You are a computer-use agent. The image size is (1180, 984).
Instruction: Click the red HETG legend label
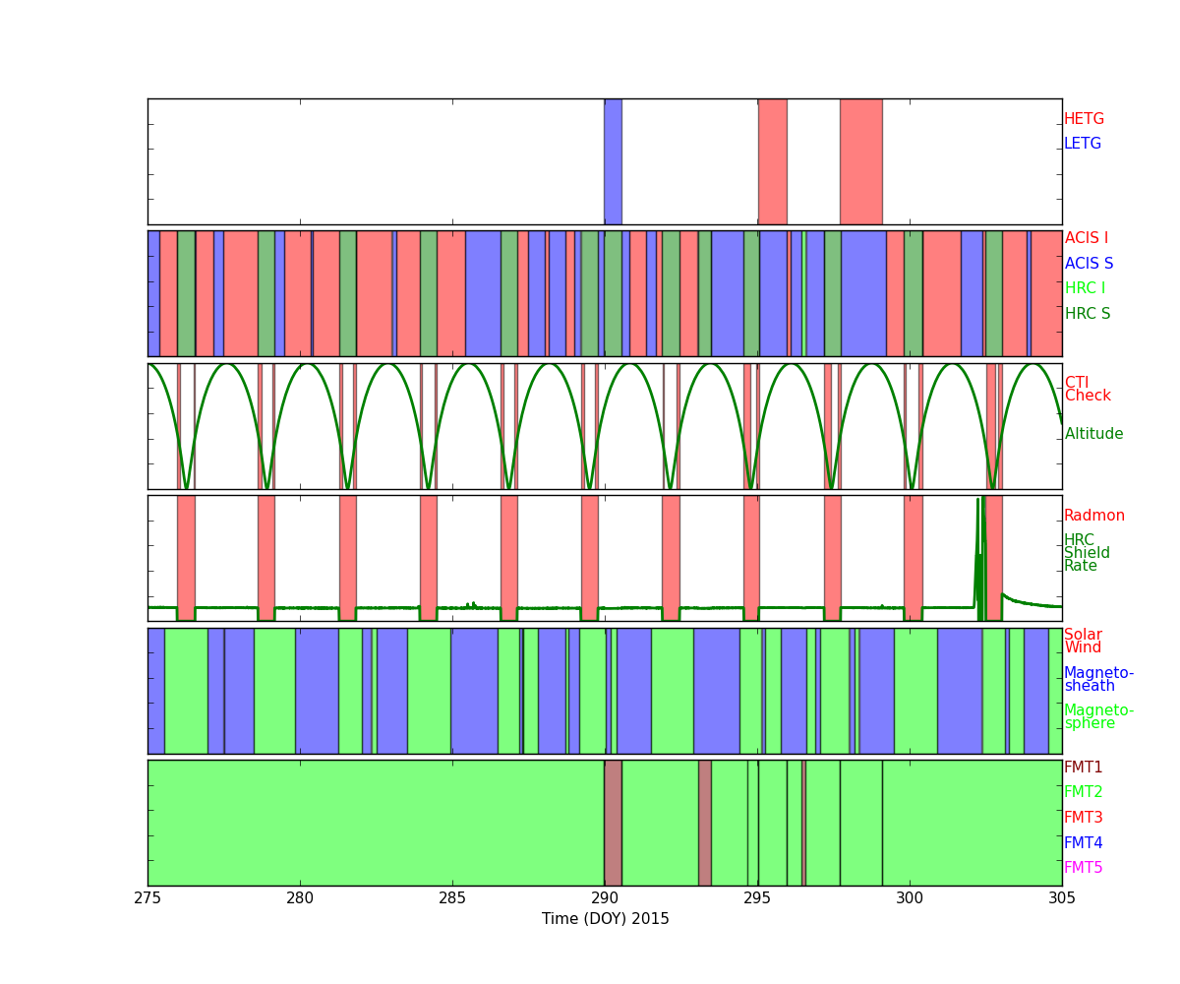(1084, 119)
